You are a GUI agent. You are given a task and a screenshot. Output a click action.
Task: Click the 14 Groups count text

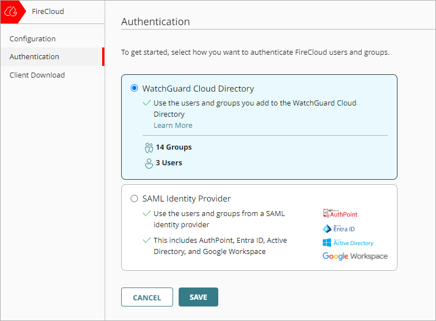click(x=174, y=147)
